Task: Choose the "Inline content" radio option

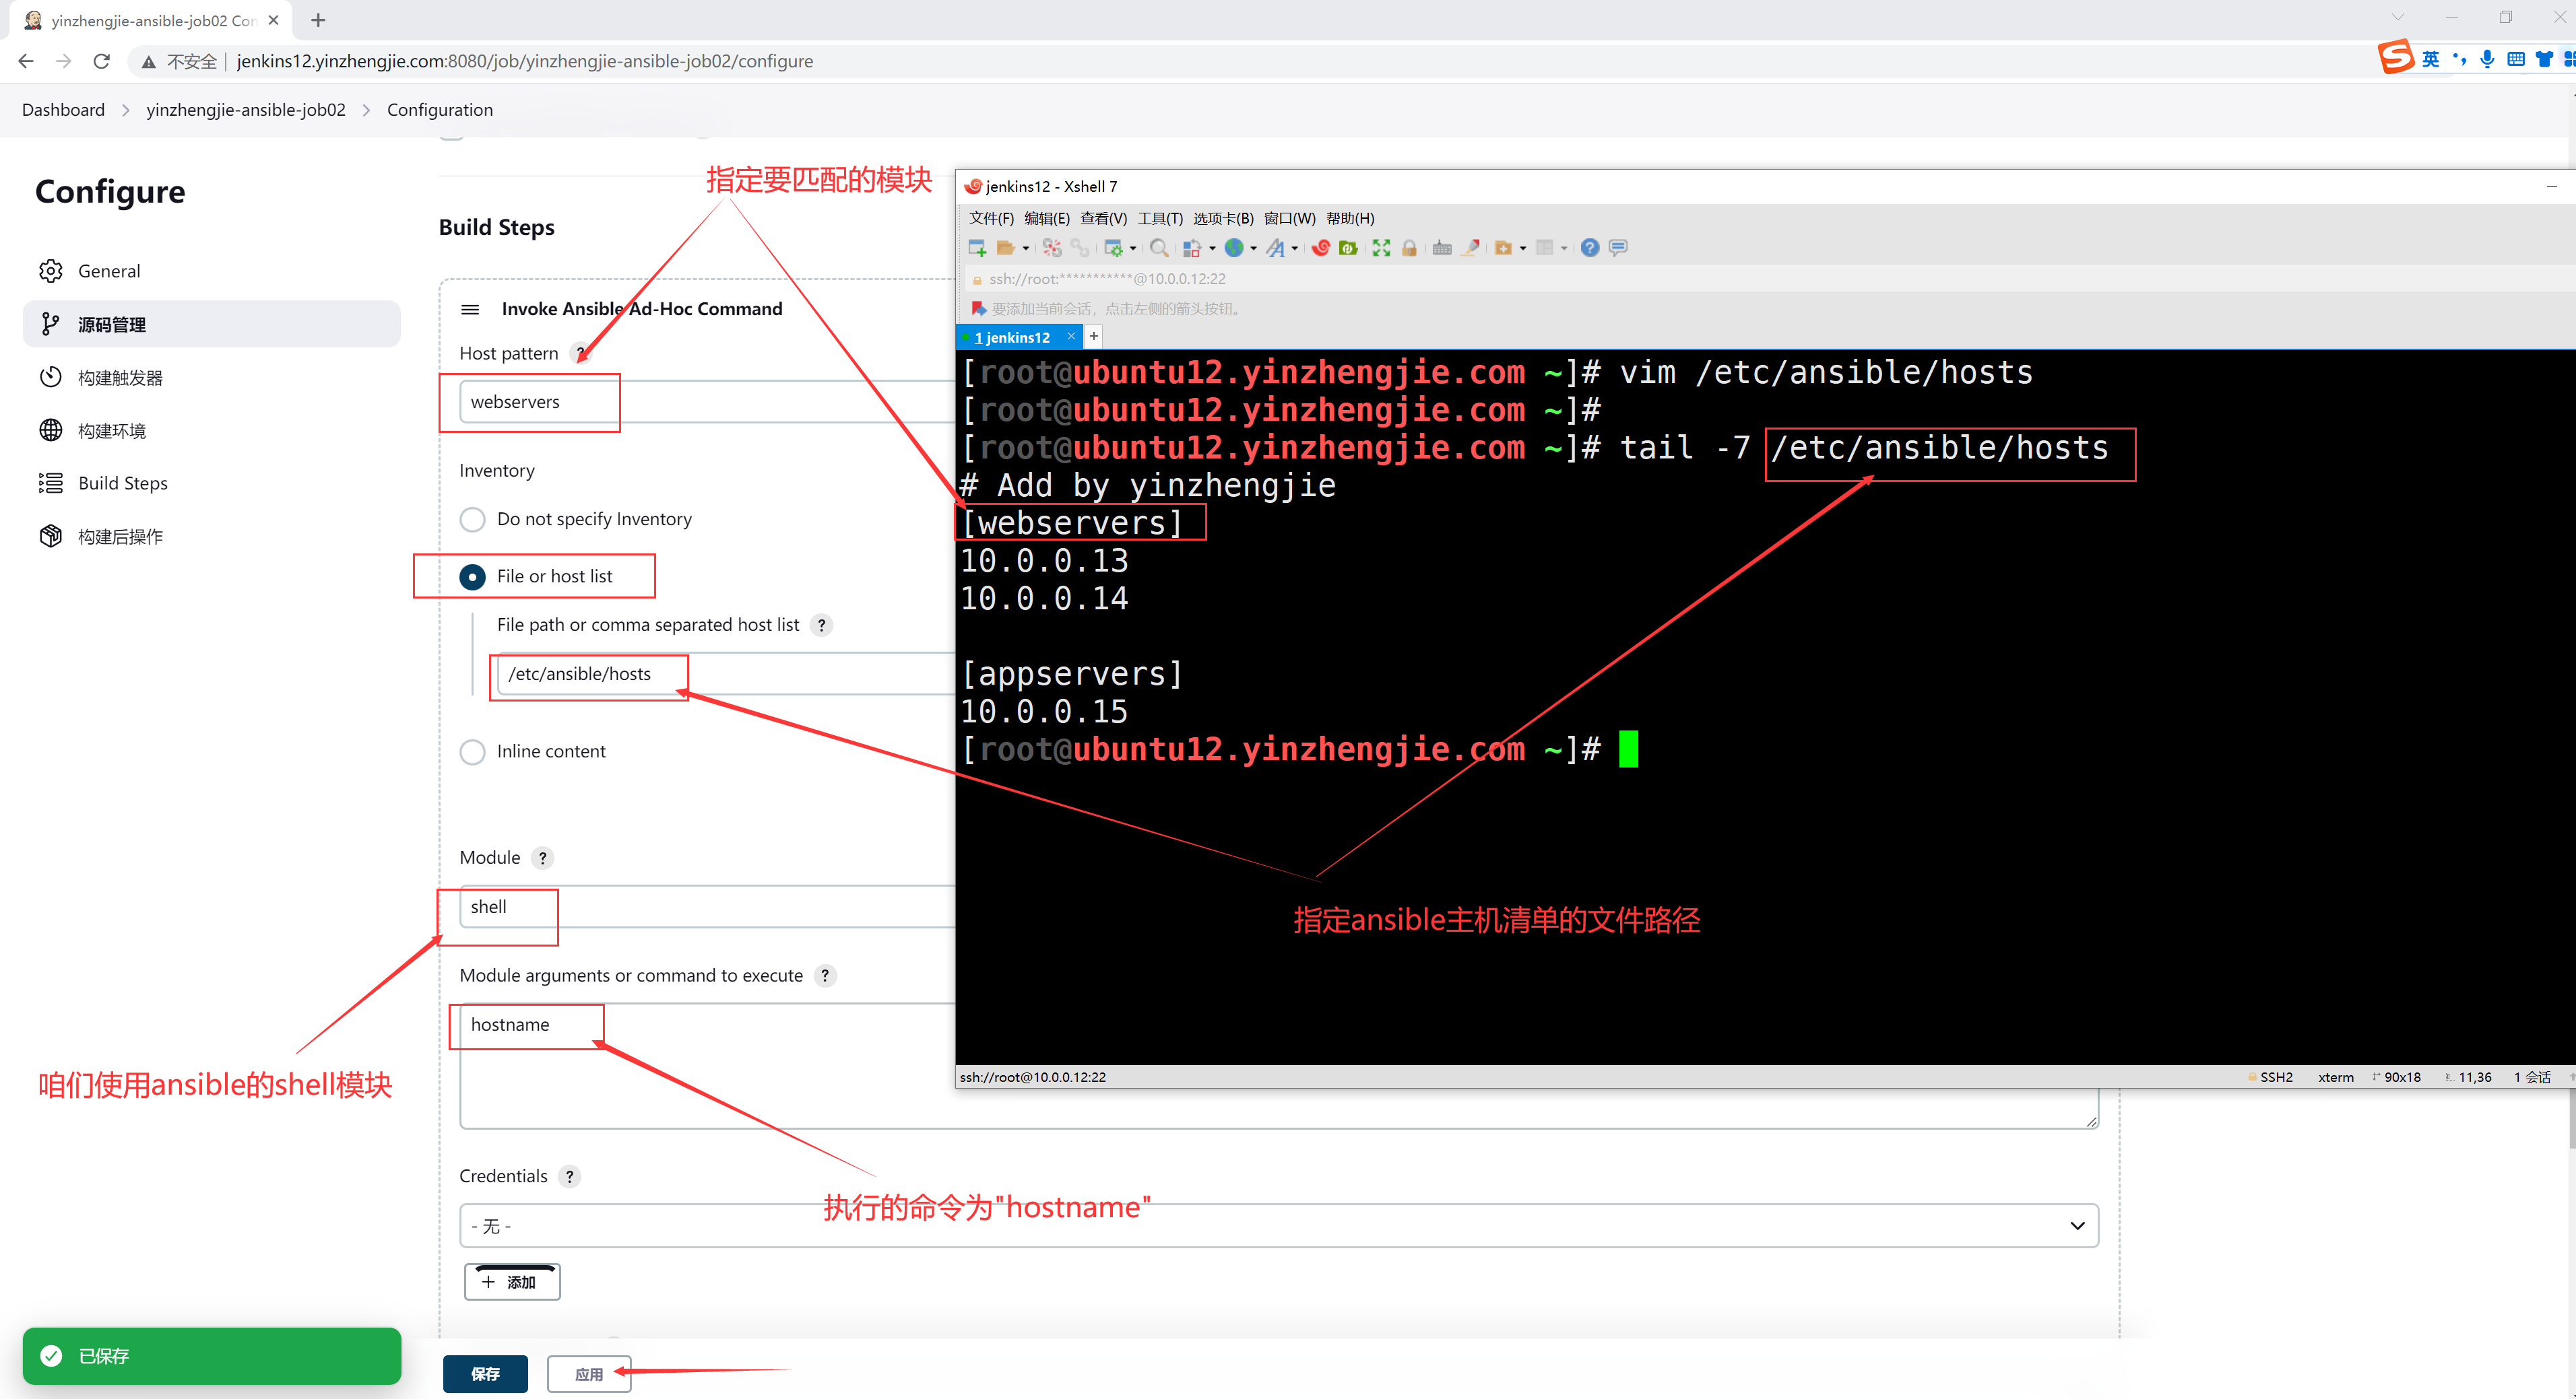Action: click(x=472, y=751)
